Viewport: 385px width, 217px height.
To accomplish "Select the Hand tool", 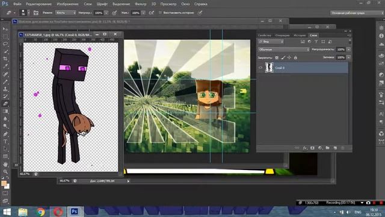I will point(5,164).
